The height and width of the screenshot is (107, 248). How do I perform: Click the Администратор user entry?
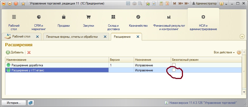tap(205, 3)
